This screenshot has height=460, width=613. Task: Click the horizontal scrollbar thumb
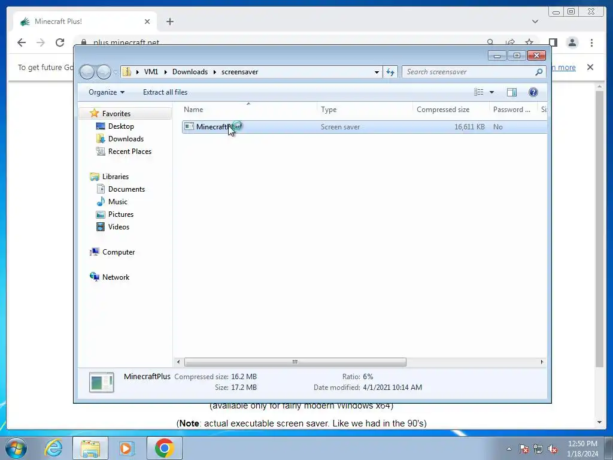[x=295, y=362]
